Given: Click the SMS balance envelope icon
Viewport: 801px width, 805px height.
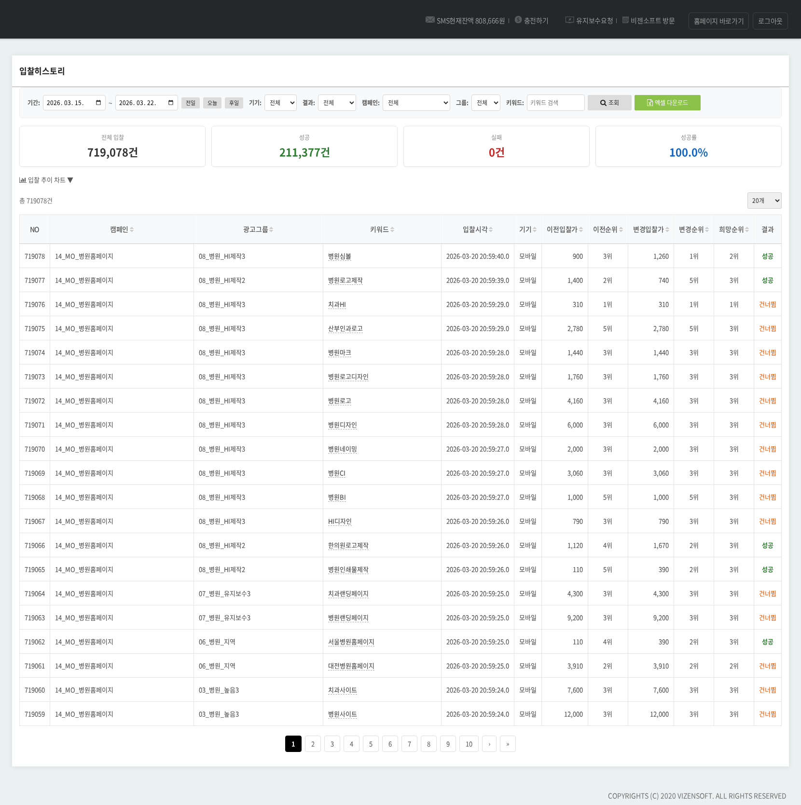Looking at the screenshot, I should (429, 20).
